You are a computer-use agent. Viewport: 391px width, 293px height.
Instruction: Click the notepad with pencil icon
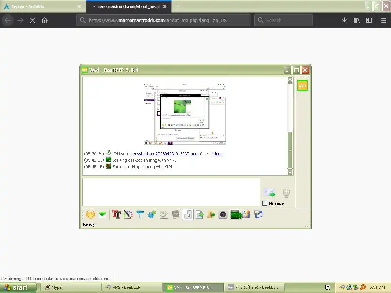pos(246,214)
